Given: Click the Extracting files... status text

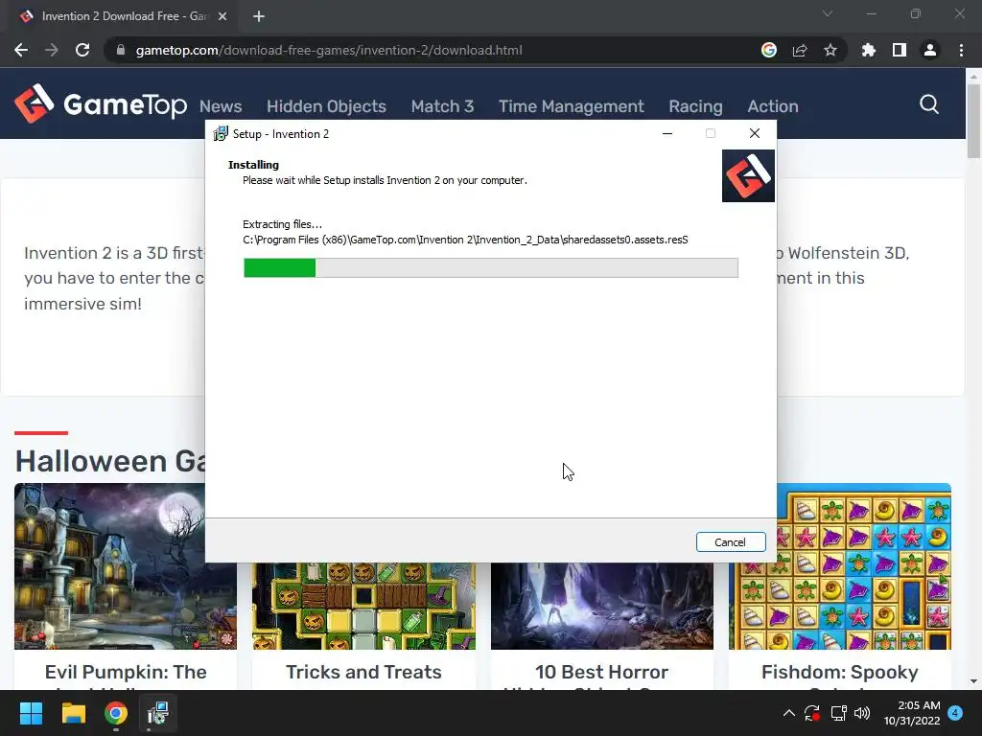Looking at the screenshot, I should (283, 224).
